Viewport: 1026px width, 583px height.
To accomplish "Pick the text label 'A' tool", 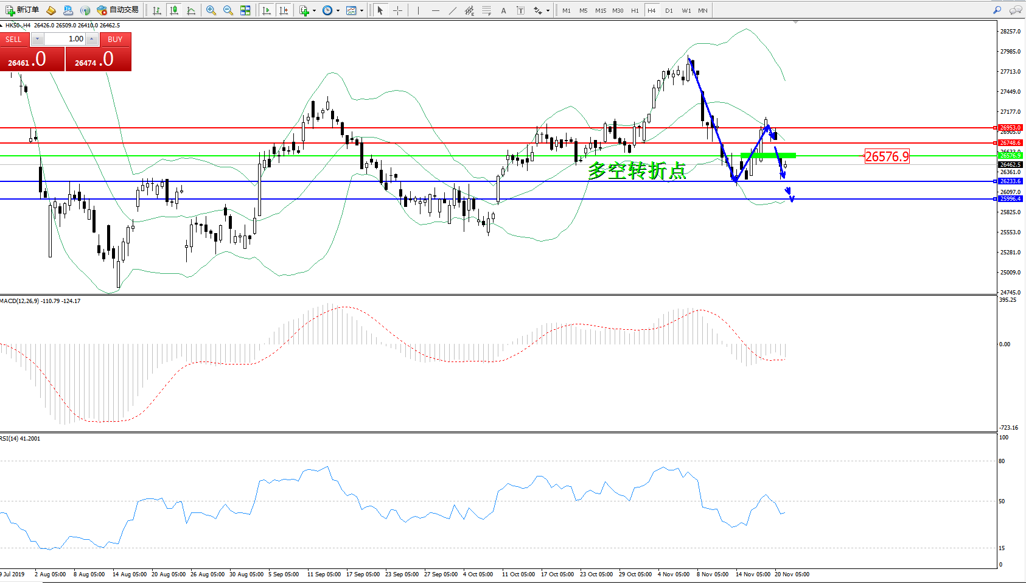I will pyautogui.click(x=503, y=10).
